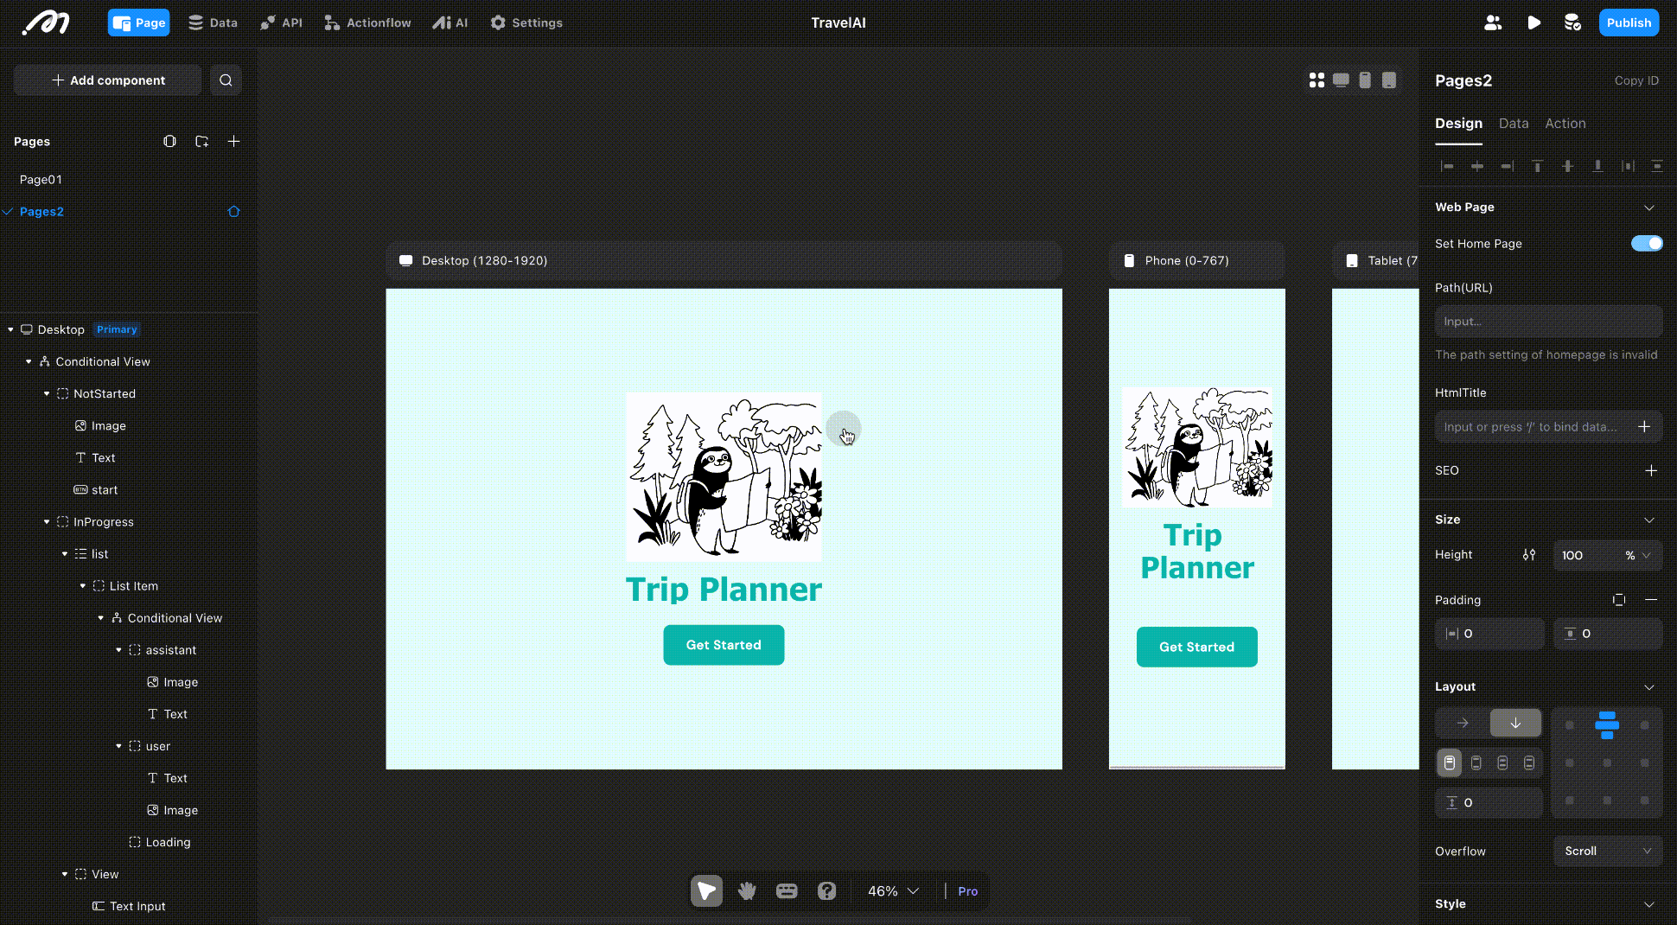Open the Overflow Scroll dropdown
The height and width of the screenshot is (925, 1677).
pyautogui.click(x=1607, y=851)
